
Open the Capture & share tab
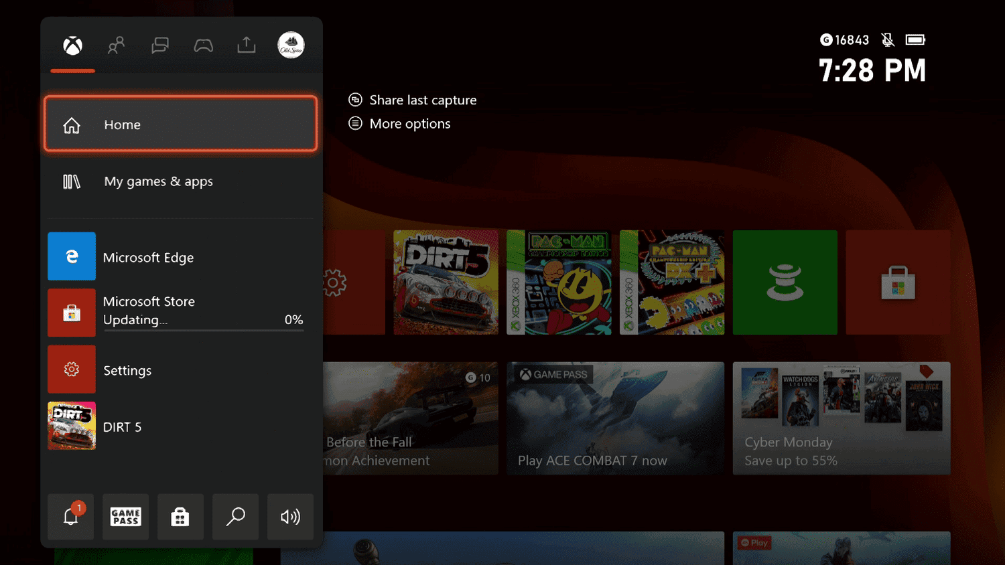click(x=247, y=45)
